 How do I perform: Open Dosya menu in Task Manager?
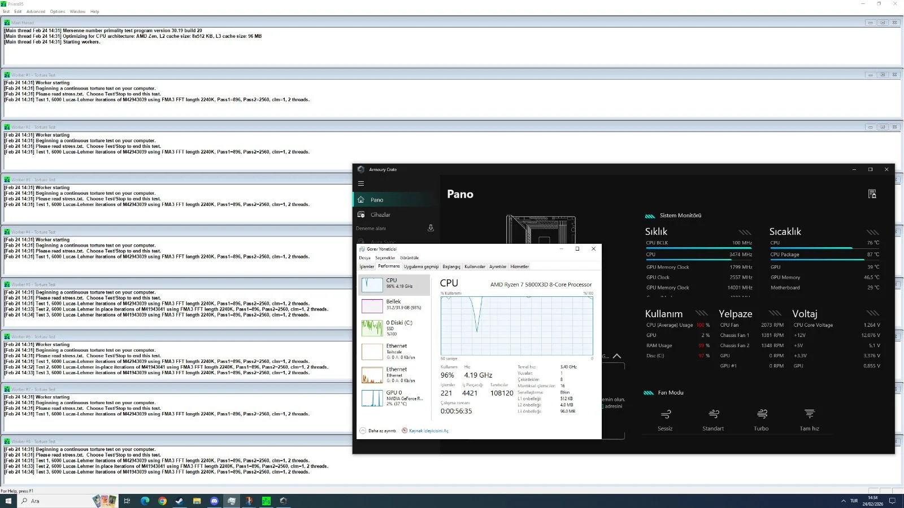pyautogui.click(x=365, y=258)
